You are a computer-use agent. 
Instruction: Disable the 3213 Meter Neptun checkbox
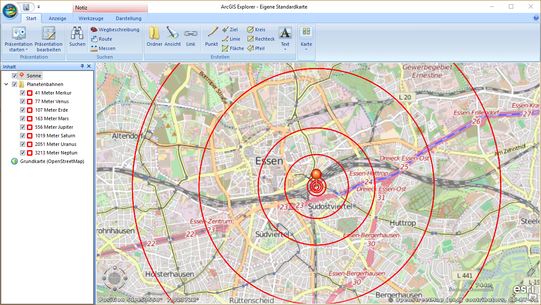pyautogui.click(x=23, y=153)
